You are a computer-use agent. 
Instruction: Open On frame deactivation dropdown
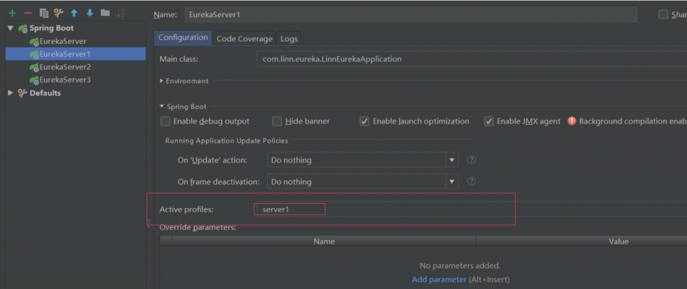[x=363, y=181]
